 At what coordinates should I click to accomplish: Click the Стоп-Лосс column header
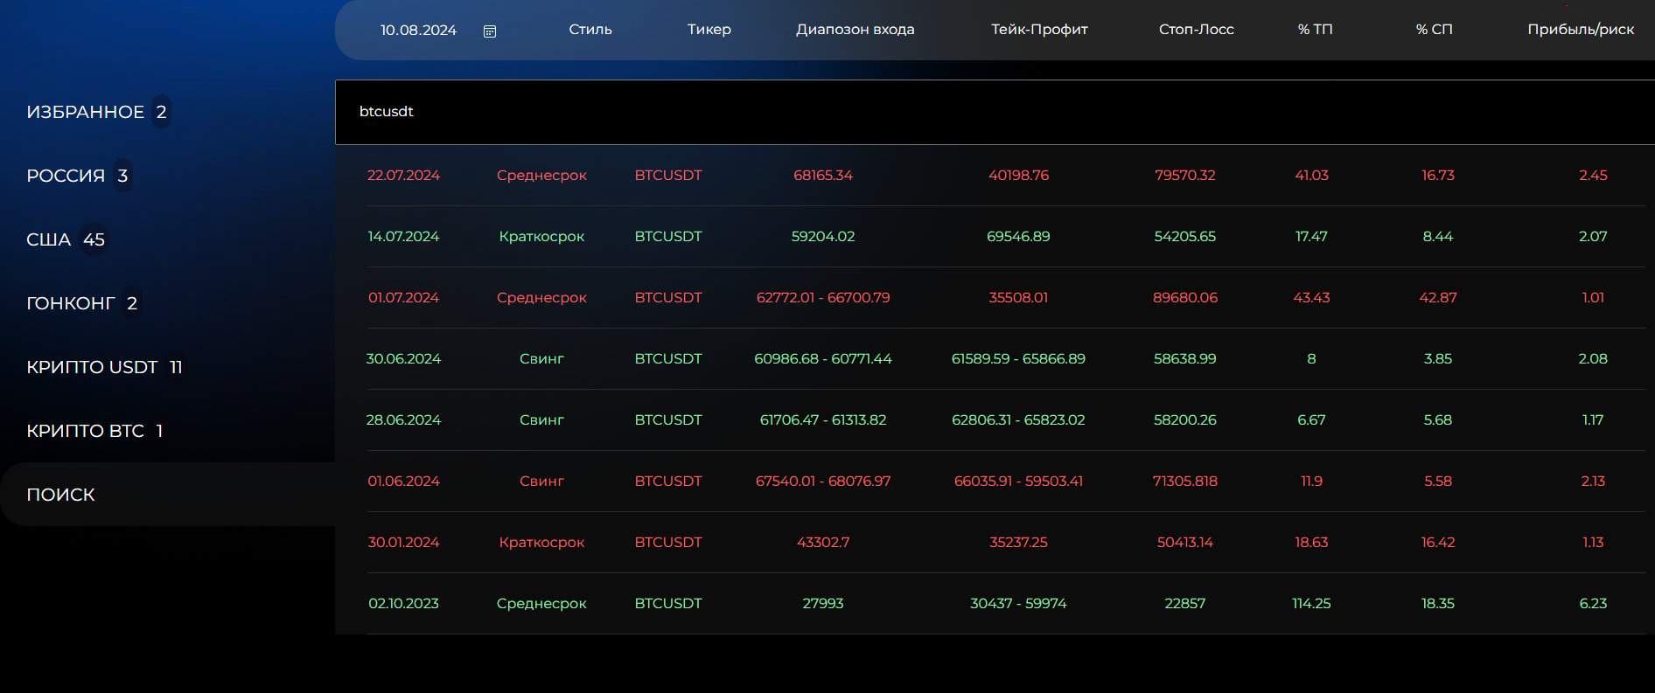1196,30
